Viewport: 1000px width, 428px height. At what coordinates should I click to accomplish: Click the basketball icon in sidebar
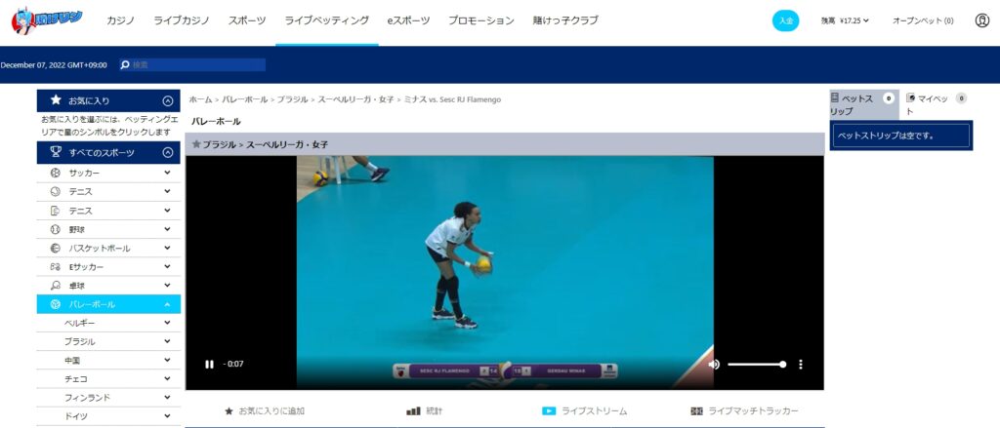pos(56,248)
